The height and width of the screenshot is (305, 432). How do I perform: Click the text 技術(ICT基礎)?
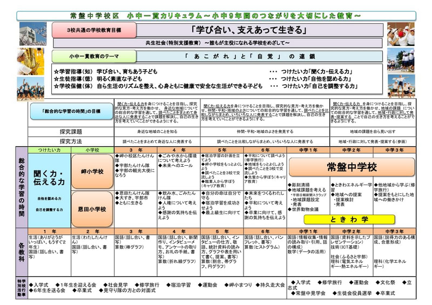345,247
